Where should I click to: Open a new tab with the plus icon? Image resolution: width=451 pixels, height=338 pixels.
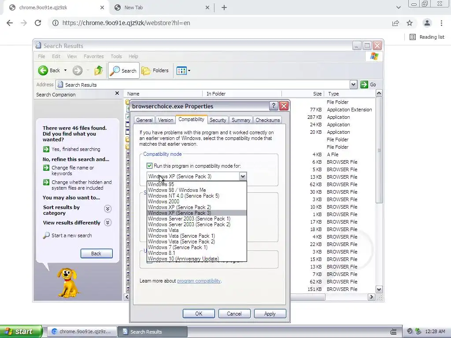[224, 8]
